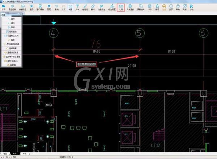The height and width of the screenshot is (159, 217).
Task: Choose 矩形面积 rectangle area measure
Action: 12,32
